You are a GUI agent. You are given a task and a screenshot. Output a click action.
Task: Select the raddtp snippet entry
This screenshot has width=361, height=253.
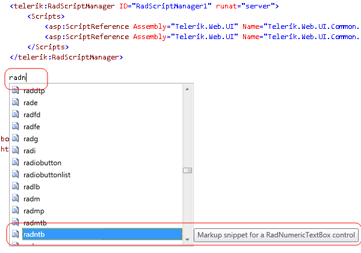point(34,91)
